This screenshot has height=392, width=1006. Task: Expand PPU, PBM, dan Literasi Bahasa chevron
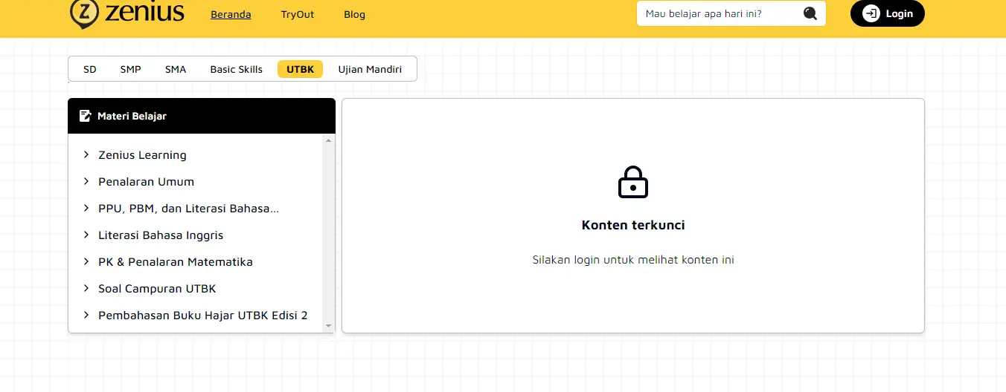(x=86, y=208)
